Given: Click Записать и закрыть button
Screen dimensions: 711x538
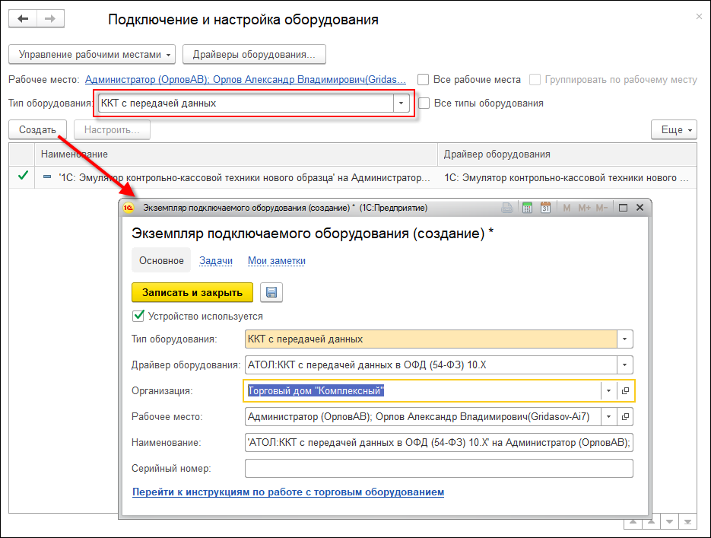Looking at the screenshot, I should pos(192,292).
